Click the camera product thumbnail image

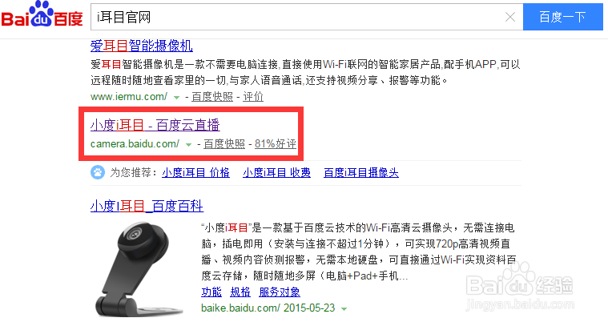click(138, 268)
